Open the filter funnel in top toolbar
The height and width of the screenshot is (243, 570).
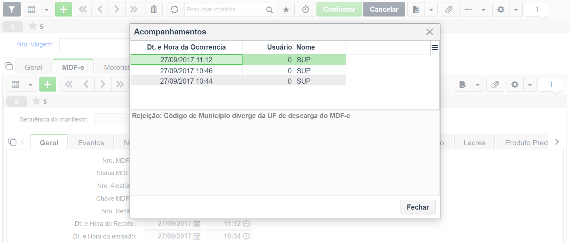12,9
